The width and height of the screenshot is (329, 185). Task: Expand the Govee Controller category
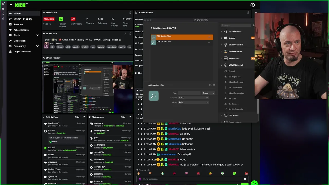tap(222, 45)
